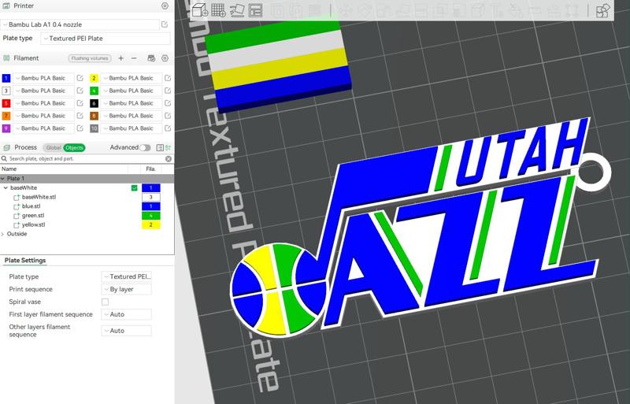The width and height of the screenshot is (630, 404).
Task: Switch process scope to Global
Action: 53,147
